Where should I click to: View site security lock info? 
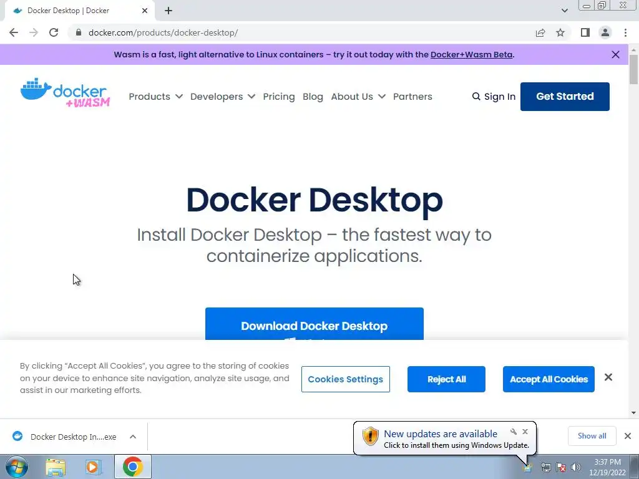(79, 32)
